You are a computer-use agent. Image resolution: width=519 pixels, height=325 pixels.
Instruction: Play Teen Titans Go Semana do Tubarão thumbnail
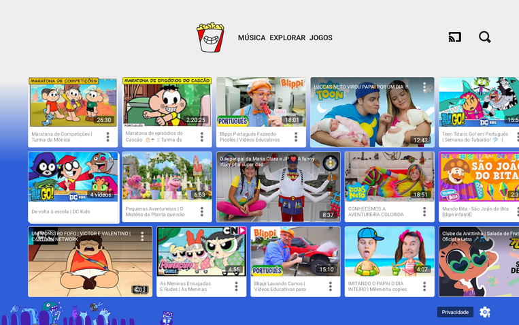pyautogui.click(x=479, y=102)
